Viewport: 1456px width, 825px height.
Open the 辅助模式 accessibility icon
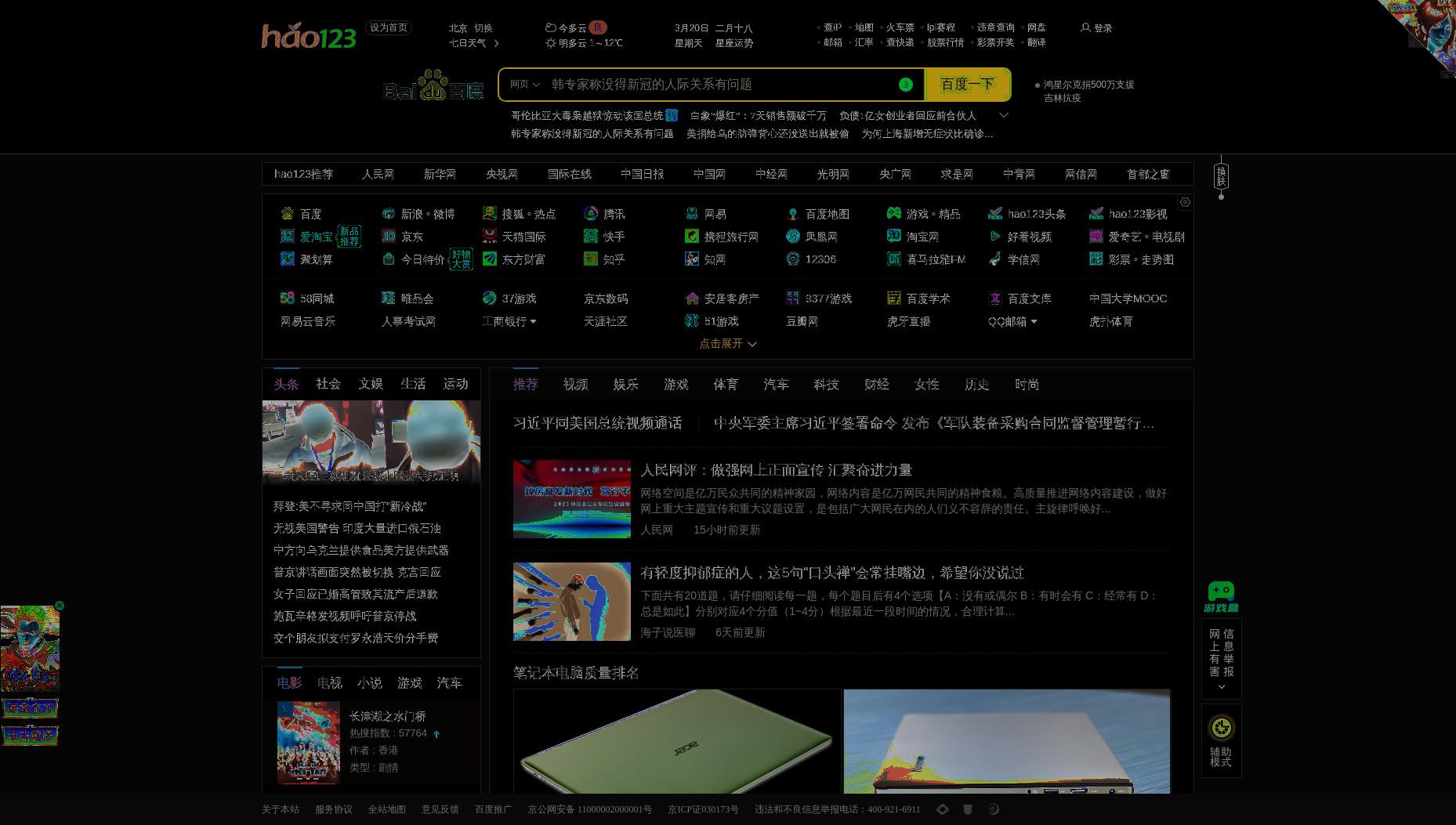tap(1221, 728)
